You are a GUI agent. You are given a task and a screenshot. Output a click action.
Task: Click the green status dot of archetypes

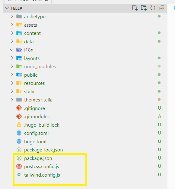[159, 16]
